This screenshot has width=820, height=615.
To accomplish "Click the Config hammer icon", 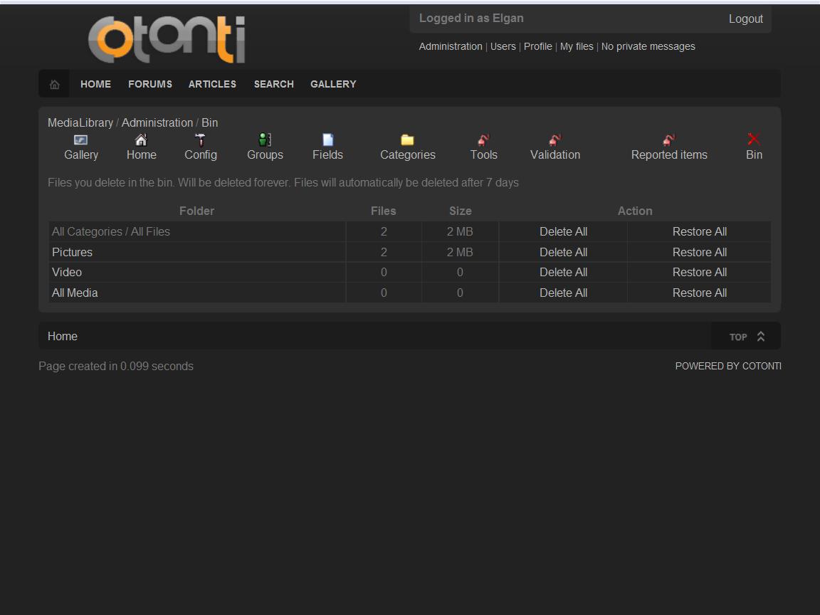I will click(x=201, y=140).
